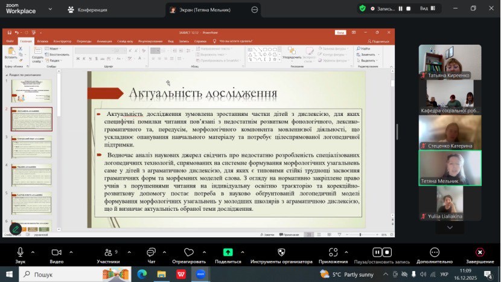This screenshot has height=282, width=501.
Task: Select Татьяна Киреенко video thumbnail
Action: 450,62
